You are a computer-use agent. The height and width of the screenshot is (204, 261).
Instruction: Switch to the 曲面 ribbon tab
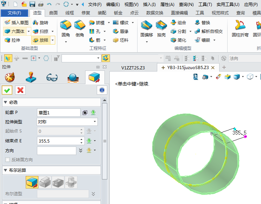pos(53,13)
